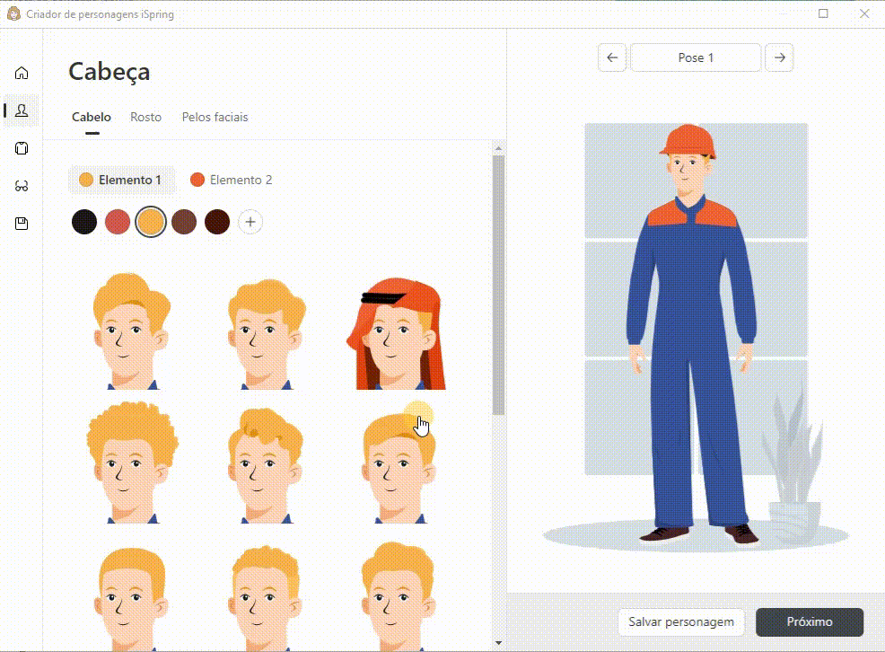Choose the side-swept hairstyle under the cursor
Screen dimensions: 885x652
click(399, 467)
